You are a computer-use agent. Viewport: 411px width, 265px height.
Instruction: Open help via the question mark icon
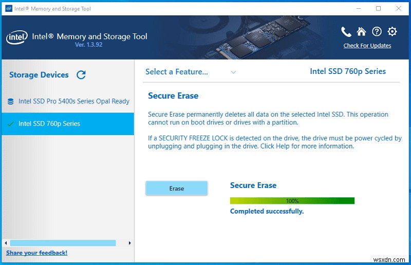click(x=377, y=32)
